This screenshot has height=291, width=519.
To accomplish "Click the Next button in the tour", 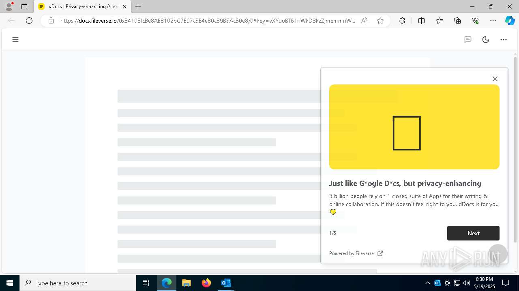I will point(473,233).
